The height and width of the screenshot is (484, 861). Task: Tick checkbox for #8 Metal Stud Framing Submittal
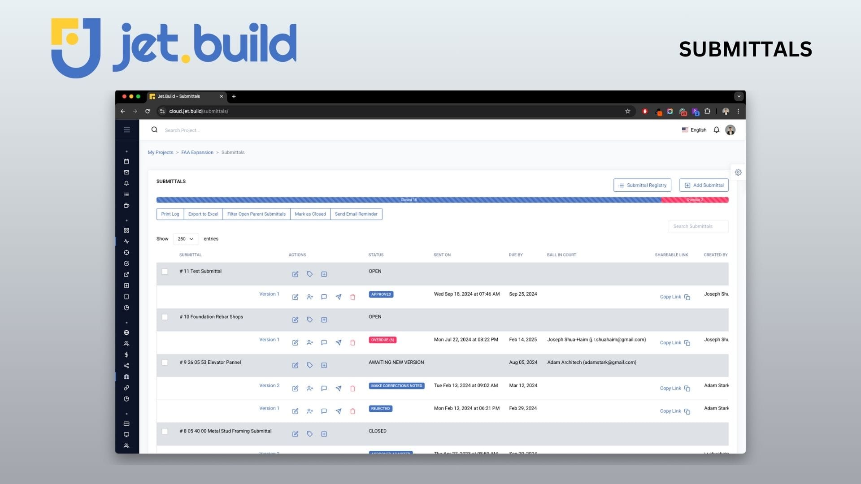coord(165,432)
